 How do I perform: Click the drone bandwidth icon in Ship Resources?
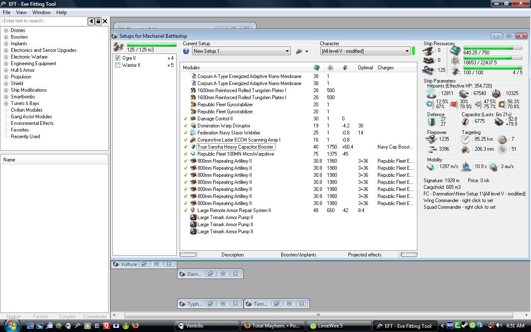[428, 70]
